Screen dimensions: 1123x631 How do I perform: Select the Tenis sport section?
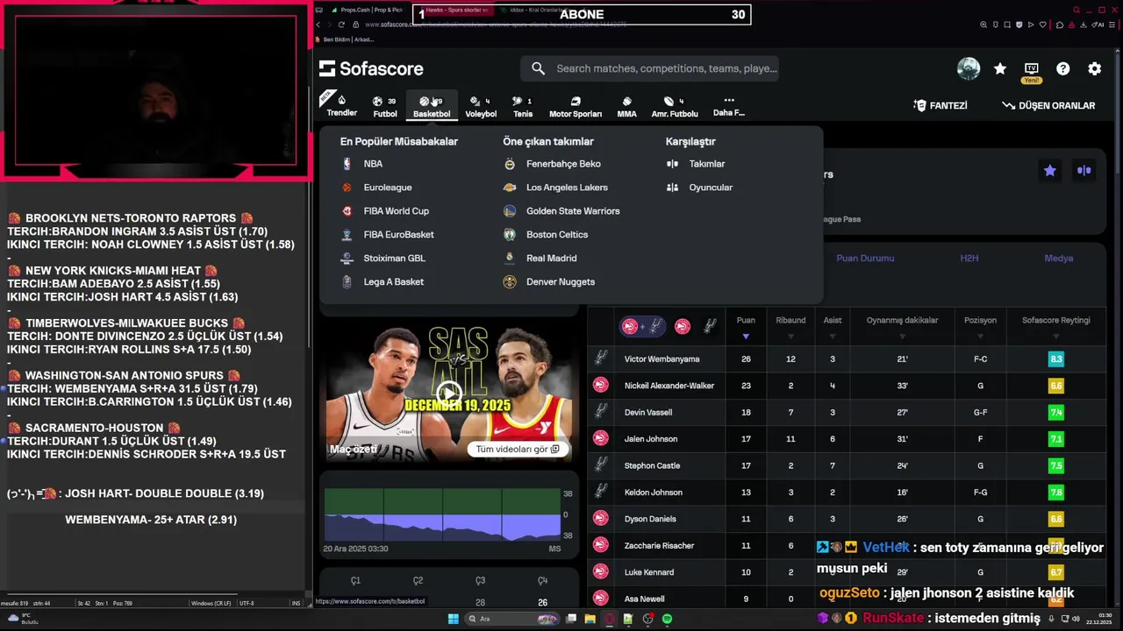tap(523, 107)
